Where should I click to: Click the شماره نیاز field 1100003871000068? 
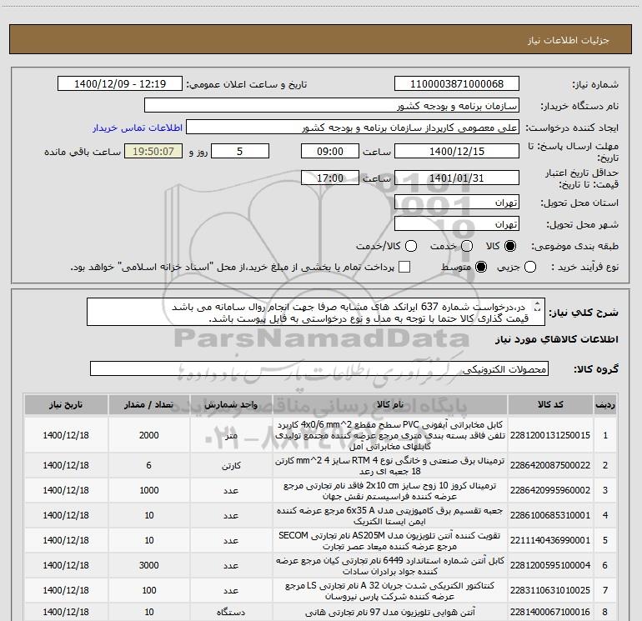coord(457,84)
